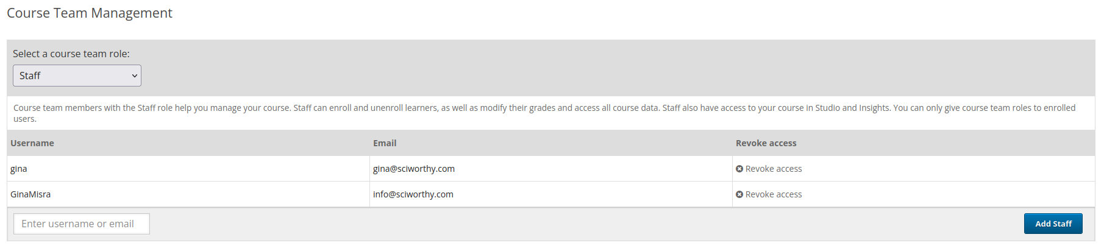Click the Username column header
Viewport: 1104px width, 251px height.
click(x=32, y=143)
